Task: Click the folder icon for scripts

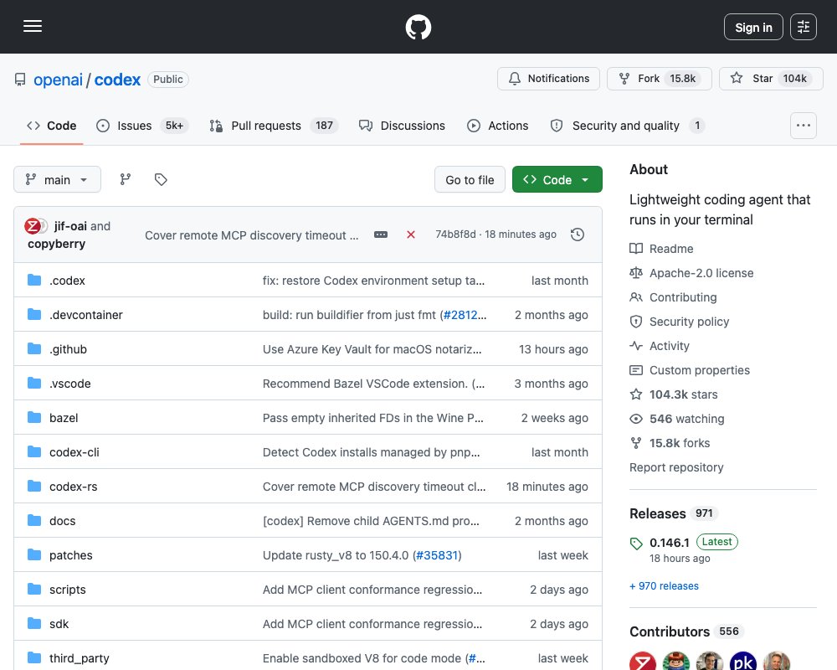Action: (x=34, y=589)
